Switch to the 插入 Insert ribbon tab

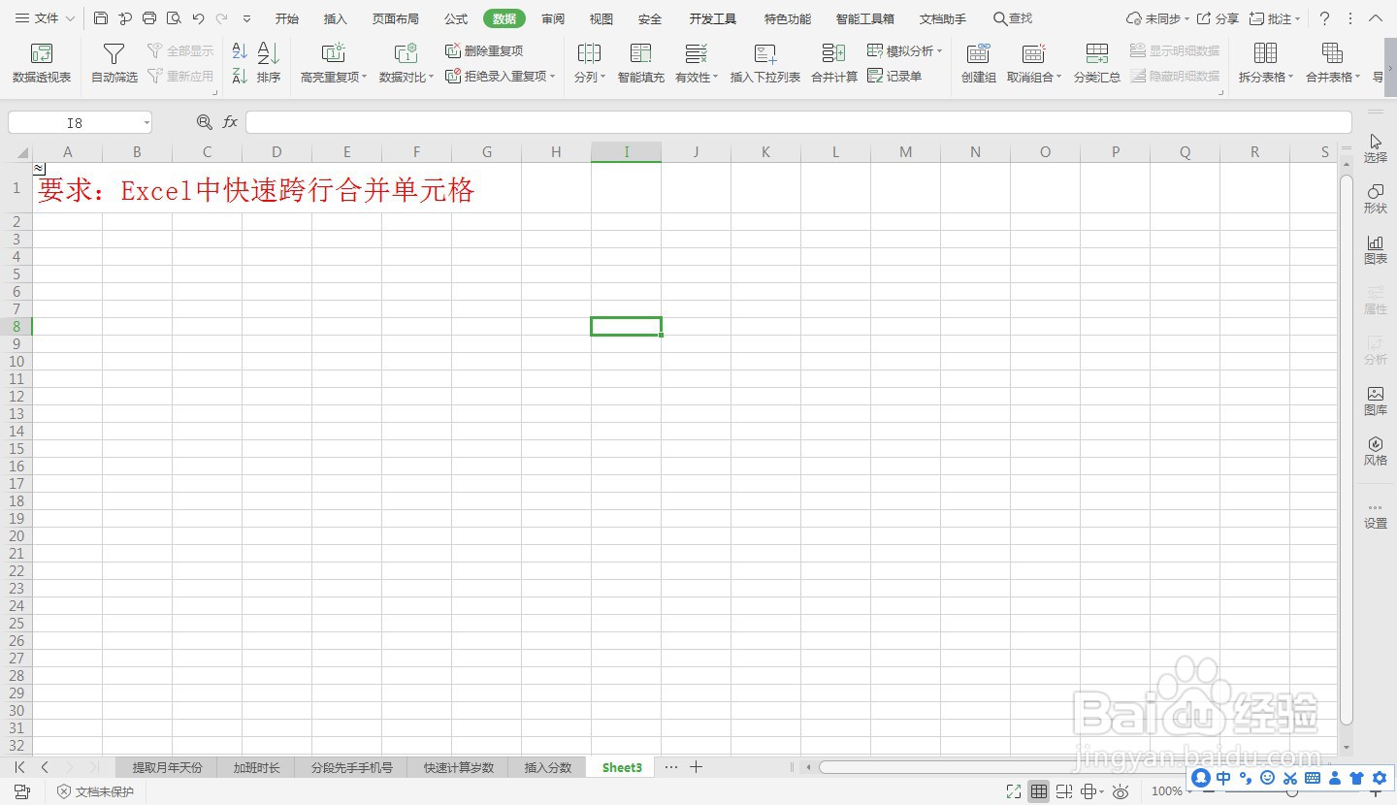tap(336, 18)
